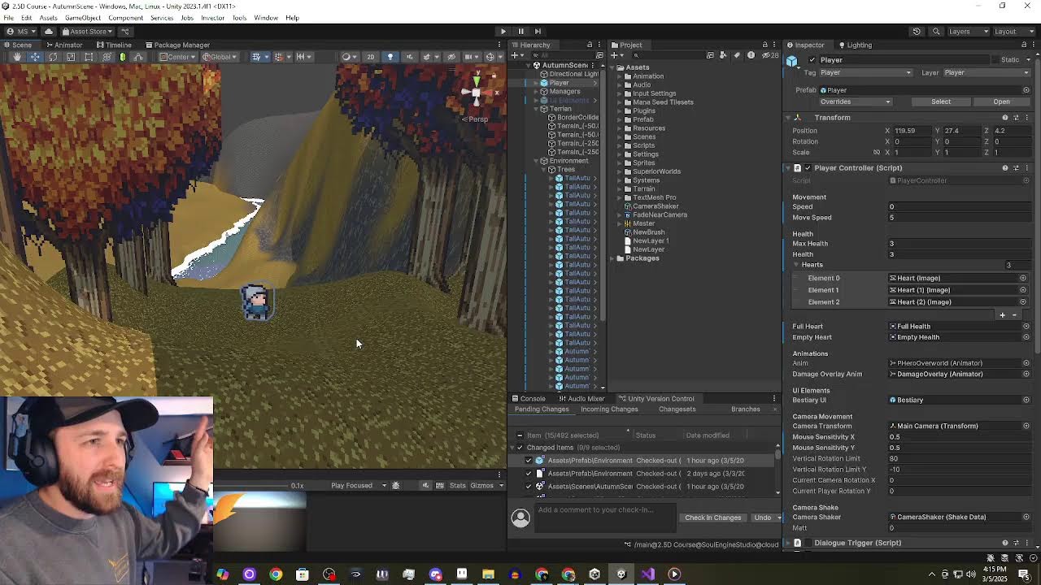Image resolution: width=1041 pixels, height=585 pixels.
Task: Select the Rotate tool
Action: pyautogui.click(x=53, y=57)
